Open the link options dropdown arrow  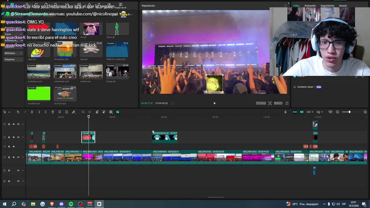pyautogui.click(x=312, y=112)
